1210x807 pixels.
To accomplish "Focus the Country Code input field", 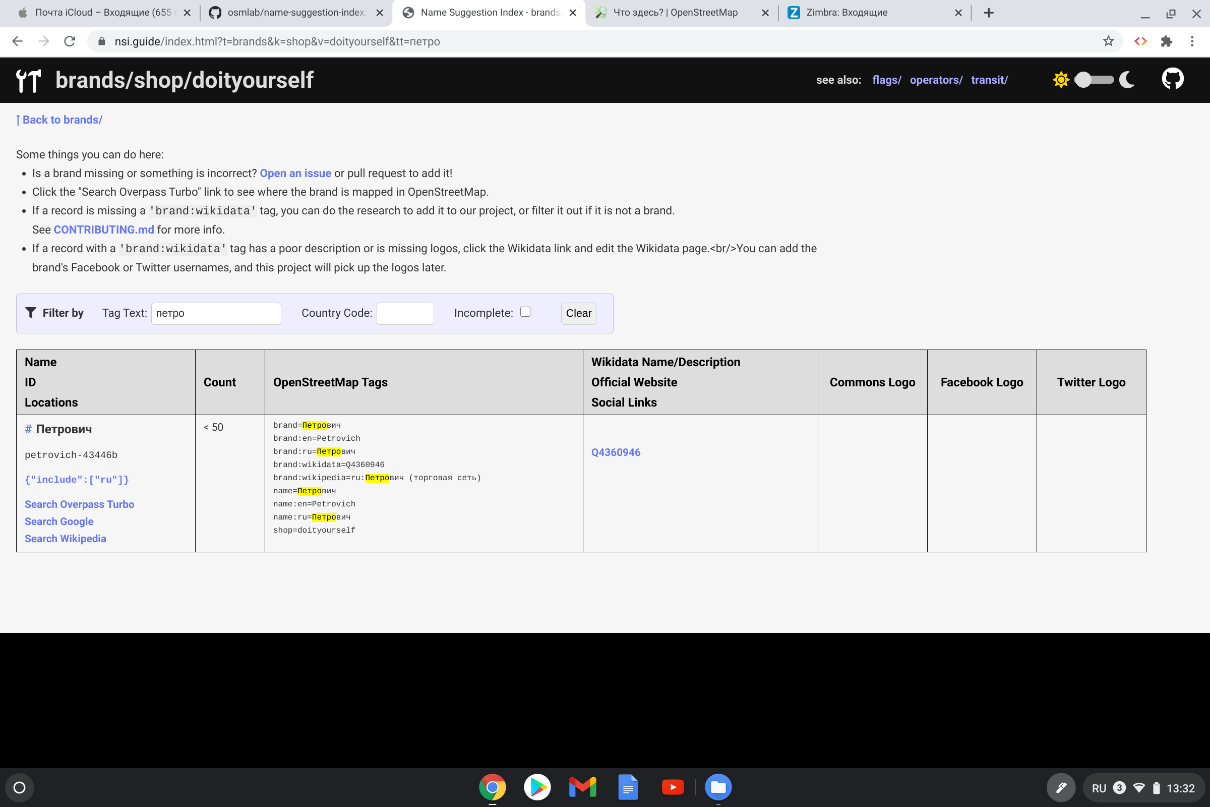I will 405,313.
